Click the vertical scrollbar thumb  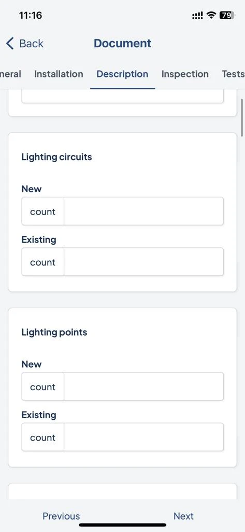point(242,118)
